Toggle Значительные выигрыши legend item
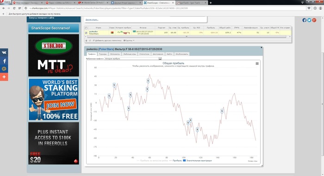The image size is (324, 176). [x=197, y=161]
